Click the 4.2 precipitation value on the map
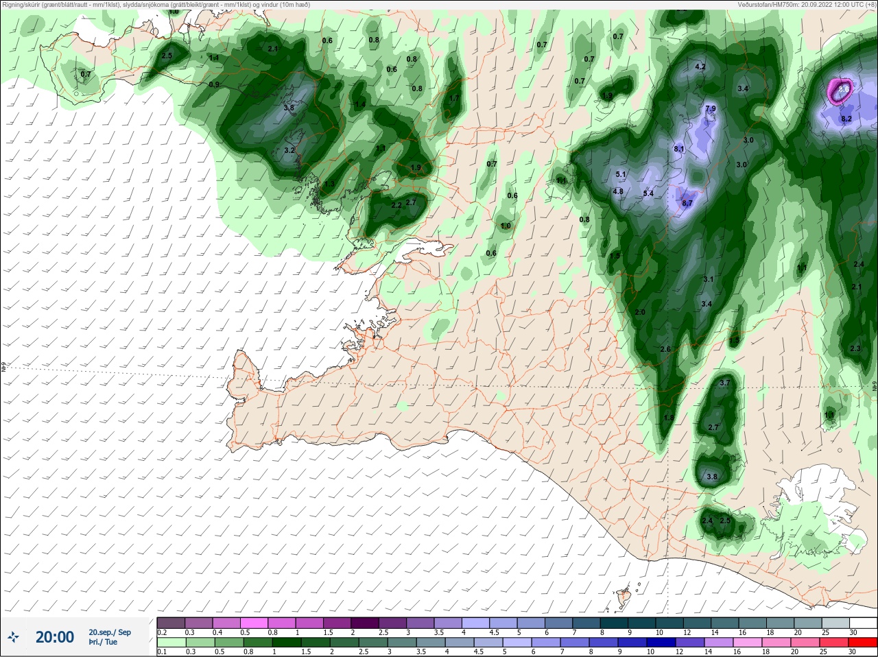Viewport: 878px width, 657px height. tap(700, 67)
